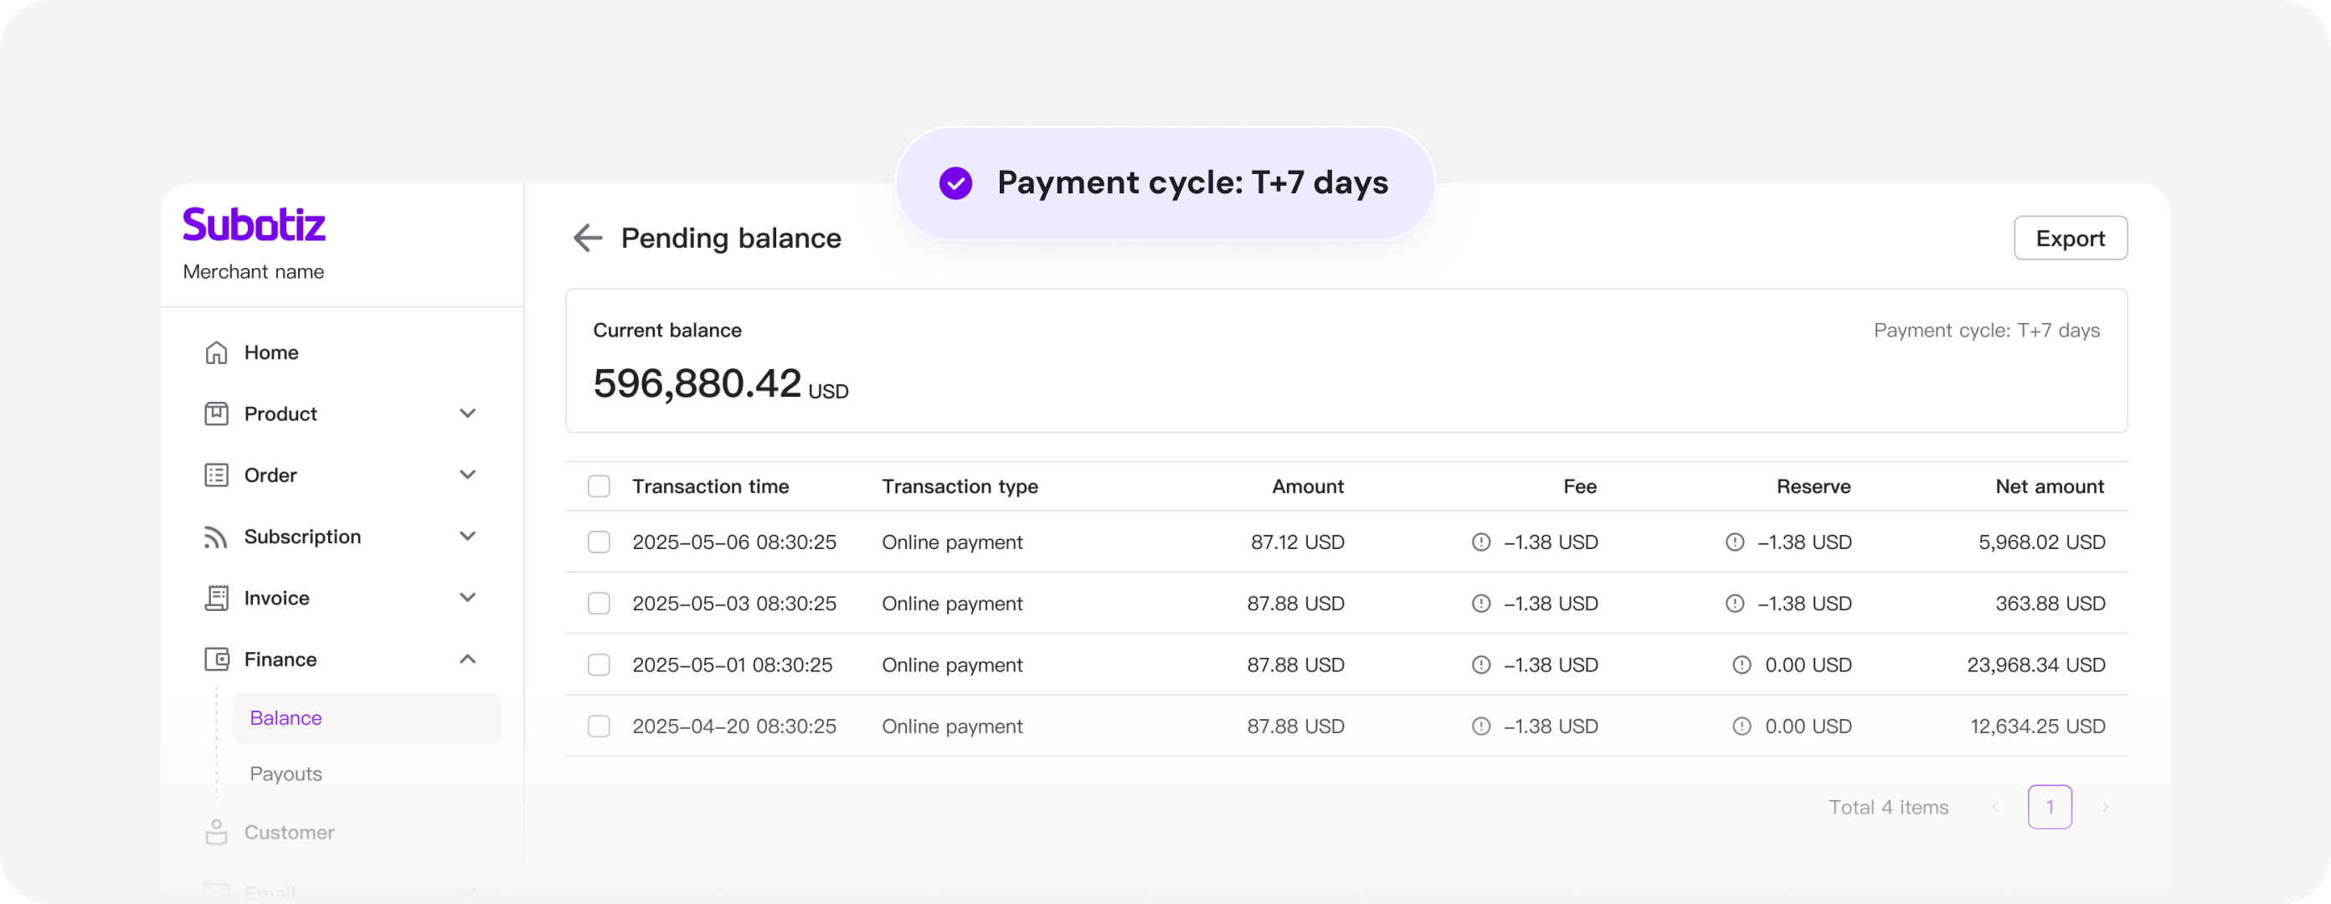This screenshot has height=904, width=2331.
Task: Click the Order list icon
Action: click(x=216, y=474)
